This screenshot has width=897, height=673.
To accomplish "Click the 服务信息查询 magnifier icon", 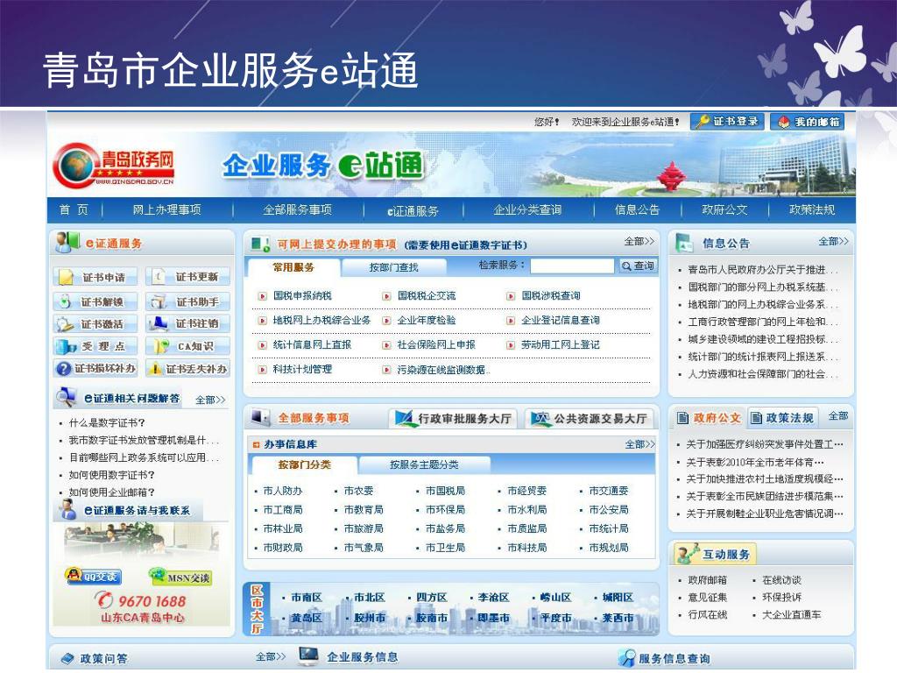I will (x=627, y=657).
